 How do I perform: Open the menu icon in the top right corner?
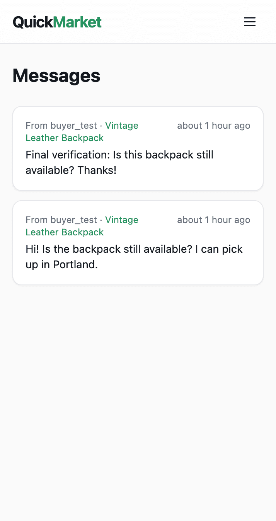click(x=249, y=22)
